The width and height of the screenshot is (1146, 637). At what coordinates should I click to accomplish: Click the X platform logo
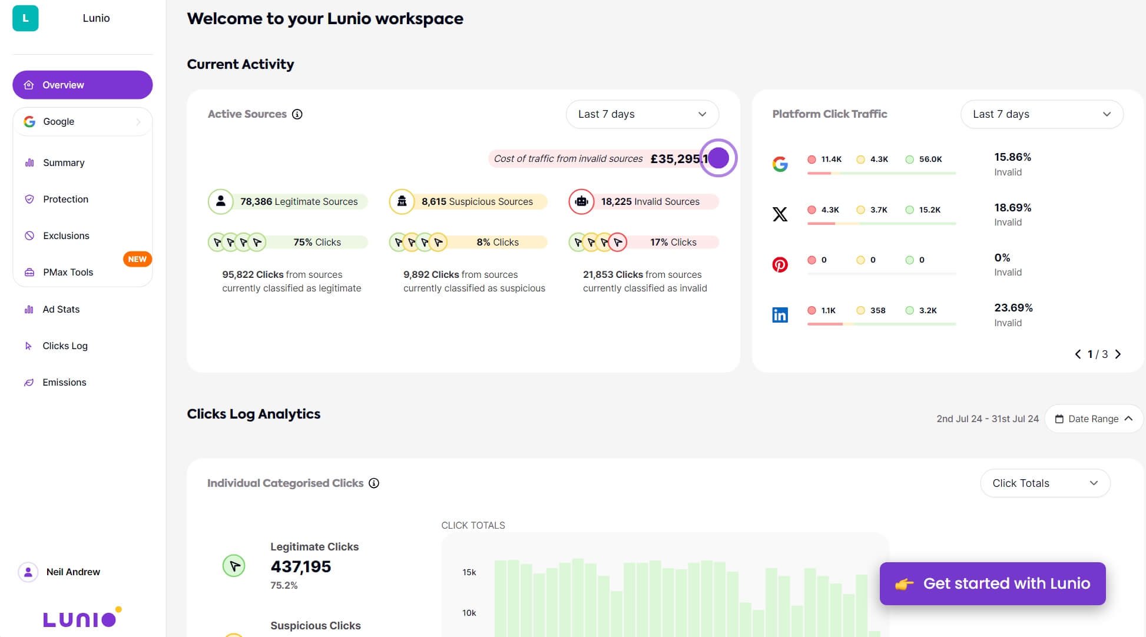point(780,214)
